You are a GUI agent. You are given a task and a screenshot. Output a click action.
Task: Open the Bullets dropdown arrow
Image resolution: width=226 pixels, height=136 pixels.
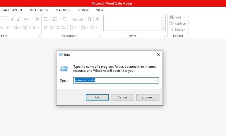tap(50, 19)
